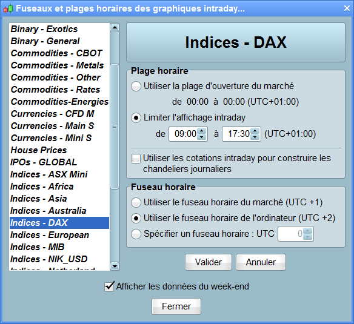Toggle 'Afficher les données du week-end' checkbox
Screen dimensions: 354x324
[x=109, y=286]
